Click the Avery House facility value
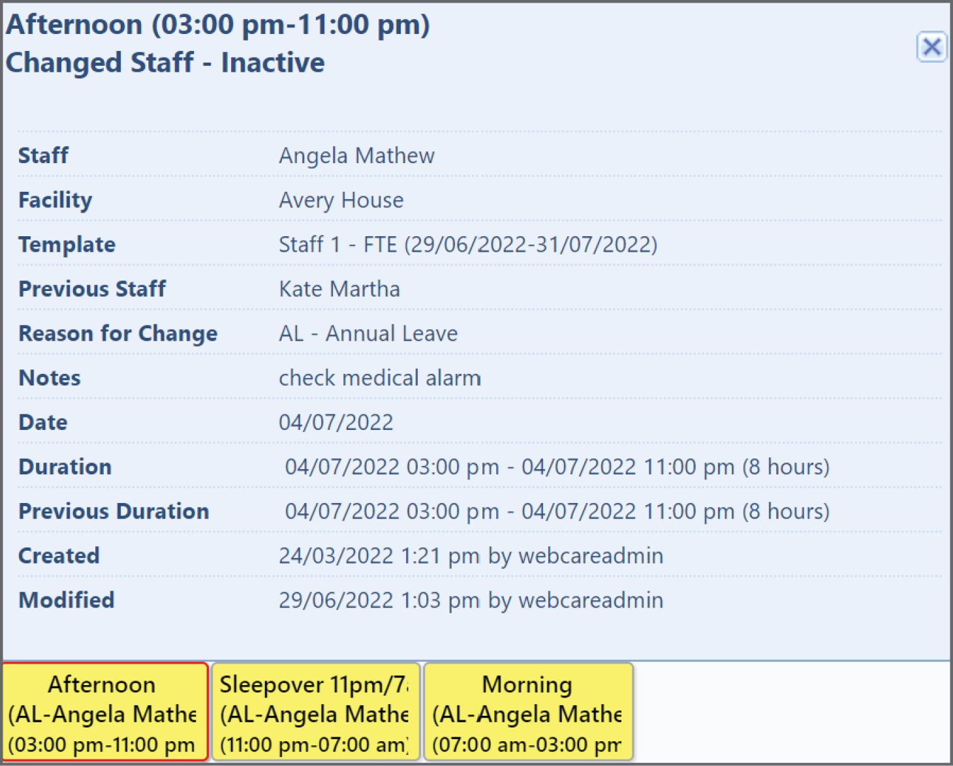The image size is (953, 766). tap(341, 200)
